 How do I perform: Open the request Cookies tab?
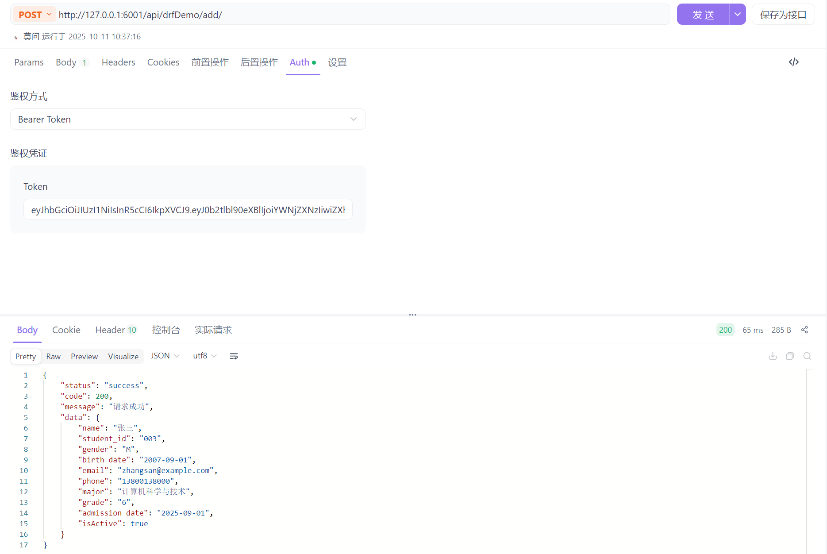tap(163, 62)
